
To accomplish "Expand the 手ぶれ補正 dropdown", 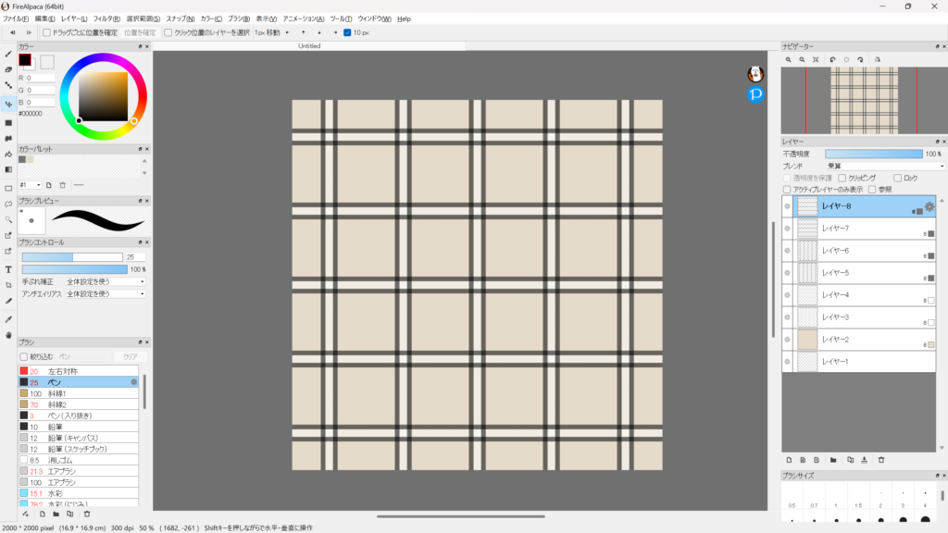I will click(x=105, y=281).
